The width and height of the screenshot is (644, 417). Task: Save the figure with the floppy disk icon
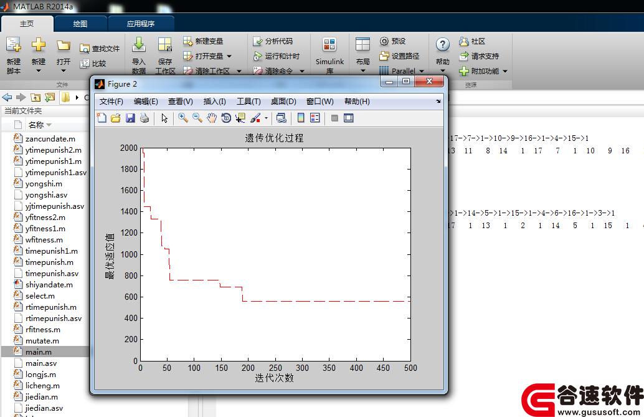tap(130, 118)
